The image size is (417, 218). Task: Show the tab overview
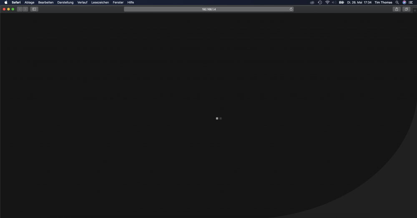coord(406,9)
